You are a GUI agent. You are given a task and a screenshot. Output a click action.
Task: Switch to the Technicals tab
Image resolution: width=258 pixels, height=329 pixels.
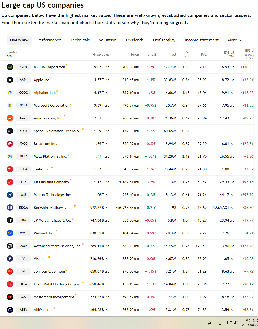click(80, 40)
